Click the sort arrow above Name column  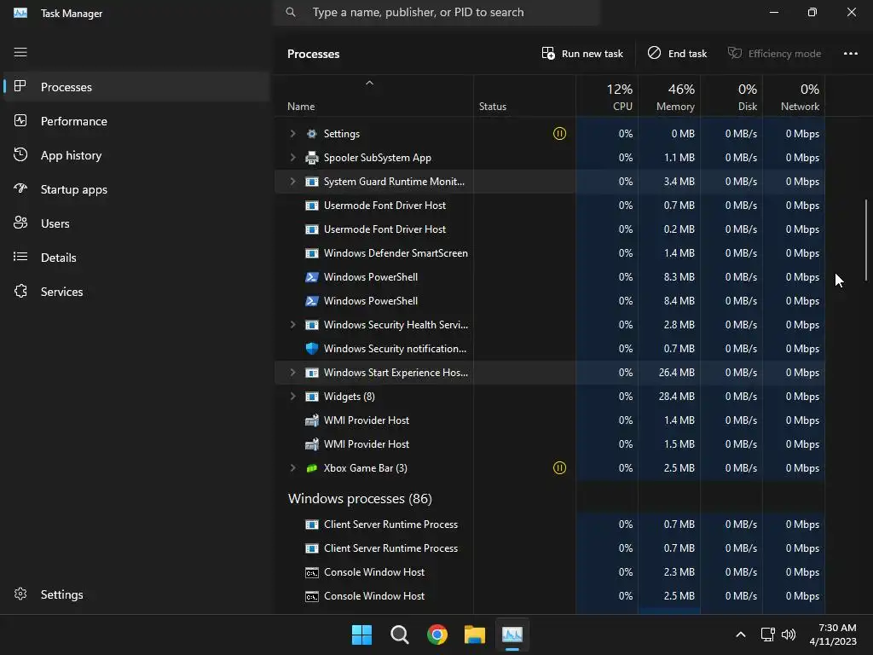(x=369, y=83)
